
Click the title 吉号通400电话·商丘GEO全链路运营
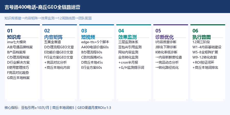click(42, 7)
